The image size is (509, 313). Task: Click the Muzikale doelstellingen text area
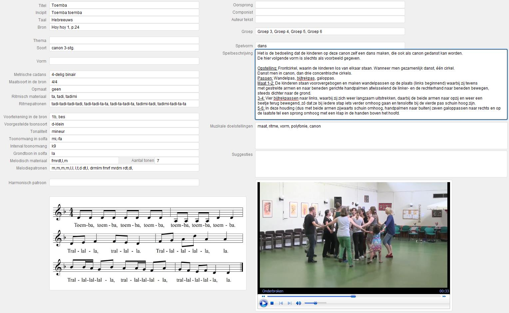[x=381, y=136]
